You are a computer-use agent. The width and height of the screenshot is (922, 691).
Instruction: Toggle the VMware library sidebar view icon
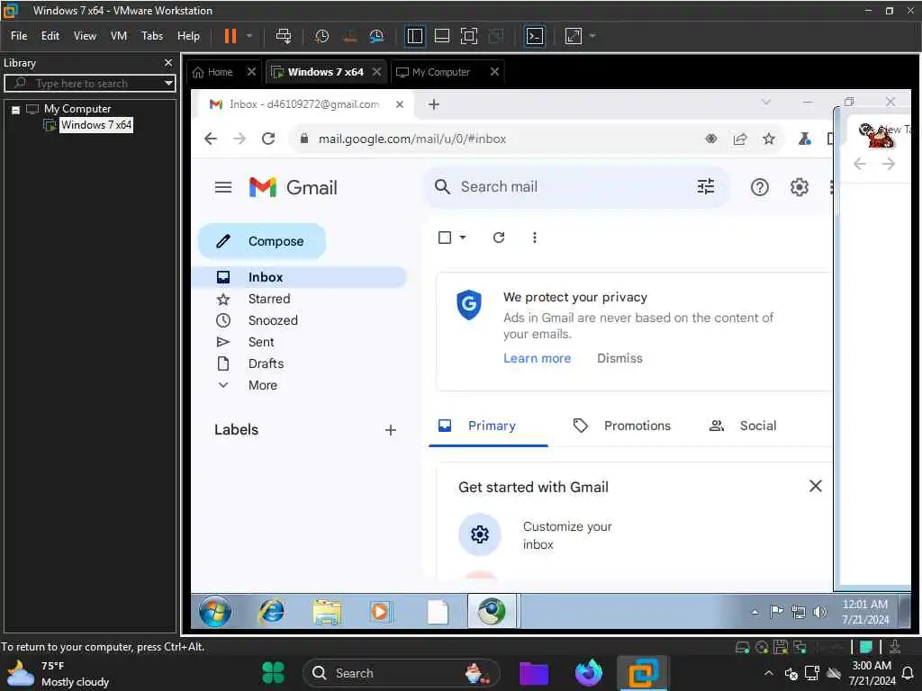[x=414, y=36]
